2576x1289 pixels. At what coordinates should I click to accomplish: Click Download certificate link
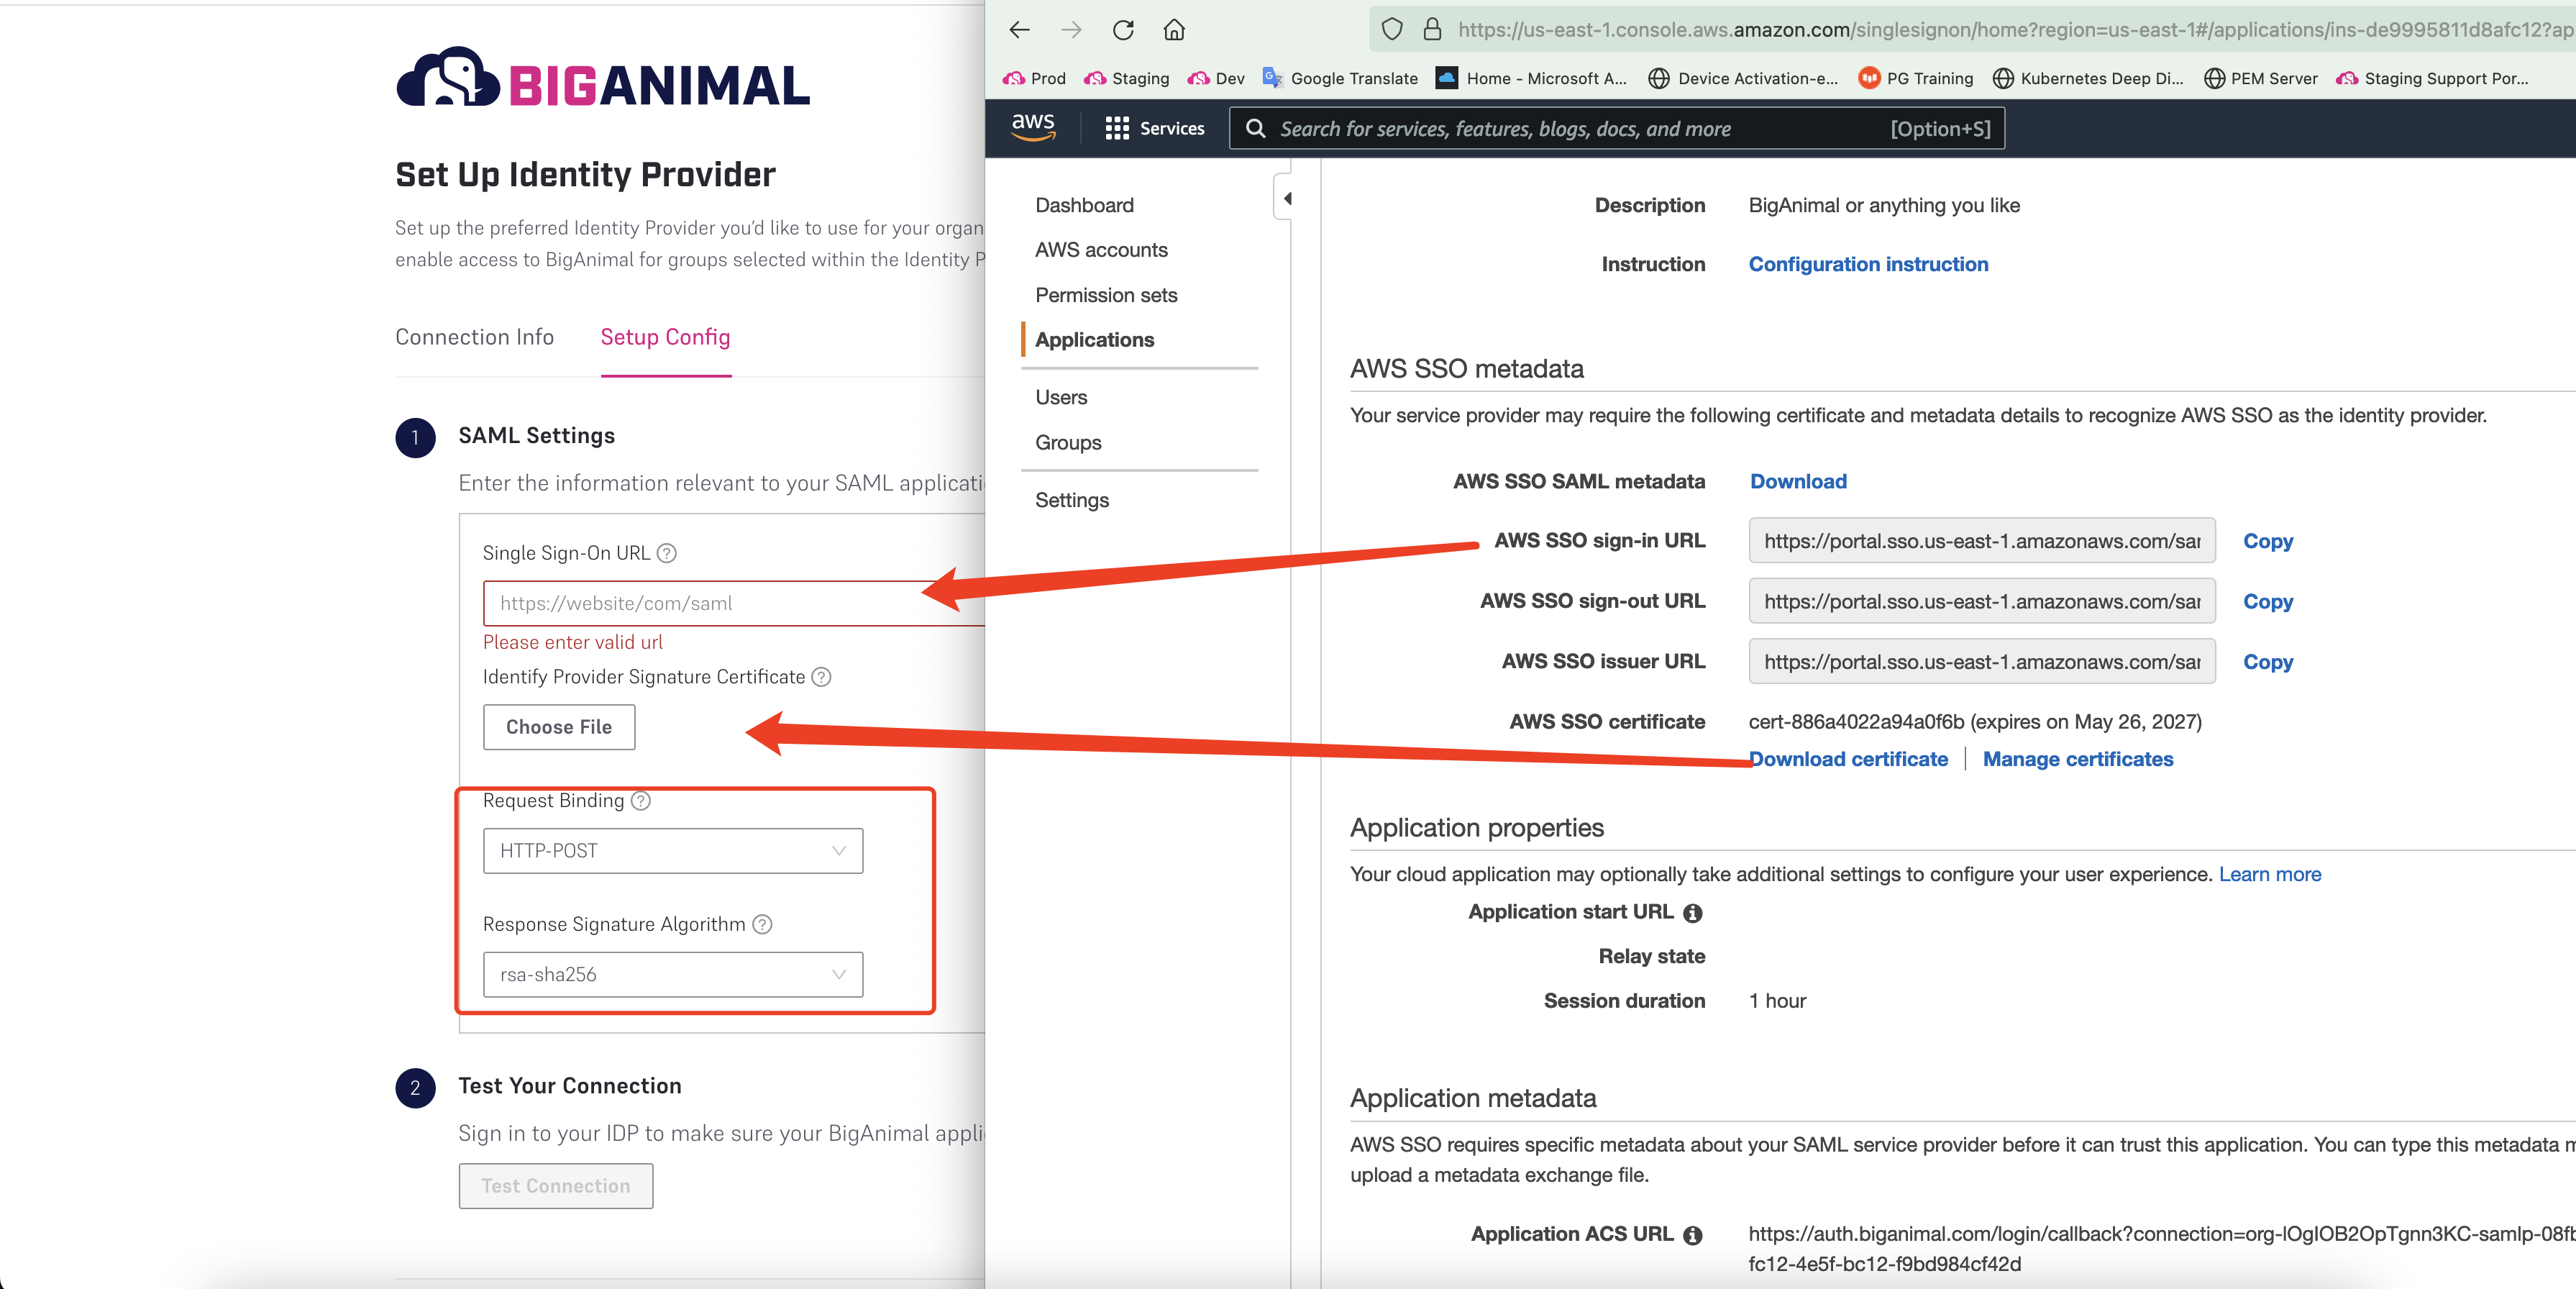tap(1848, 759)
